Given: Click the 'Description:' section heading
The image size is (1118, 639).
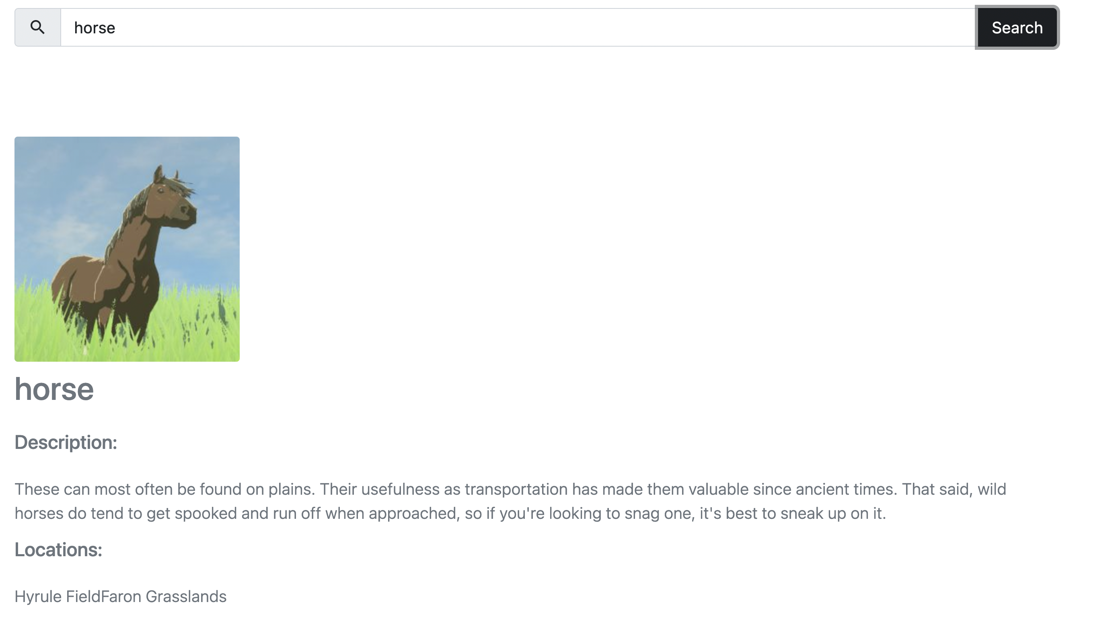Looking at the screenshot, I should click(x=66, y=442).
